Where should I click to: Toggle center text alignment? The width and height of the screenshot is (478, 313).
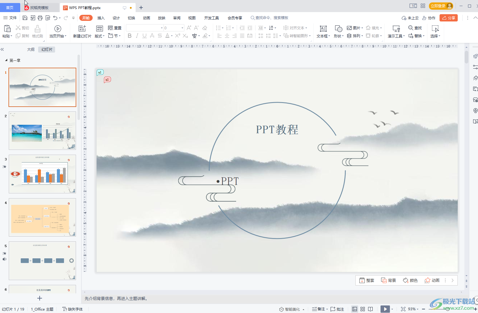[227, 36]
